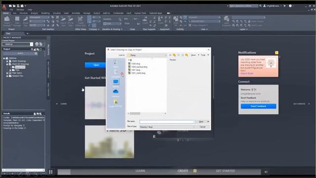Open the AutoCAD application menu logo

pyautogui.click(x=4, y=7)
